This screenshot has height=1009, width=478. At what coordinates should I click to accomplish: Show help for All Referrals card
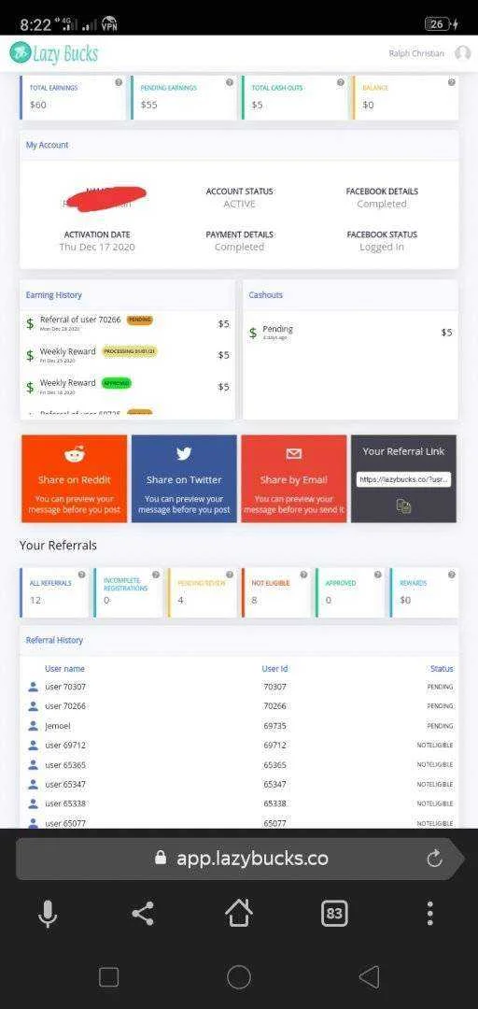pyautogui.click(x=82, y=575)
